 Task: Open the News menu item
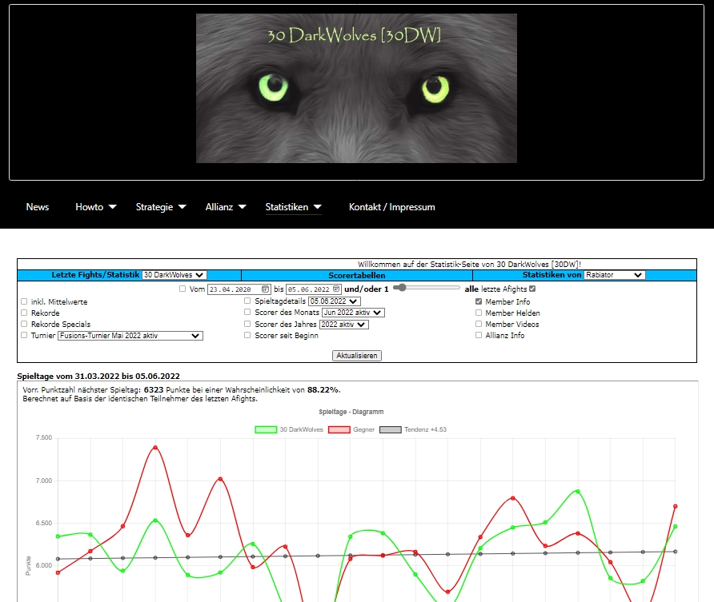coord(38,207)
